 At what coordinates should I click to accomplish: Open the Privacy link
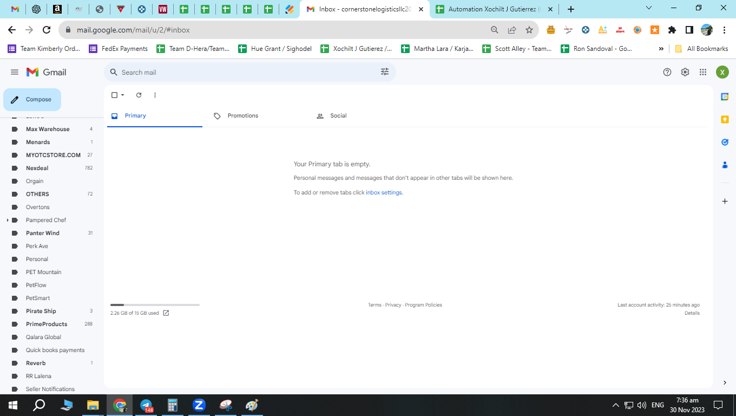pyautogui.click(x=393, y=305)
